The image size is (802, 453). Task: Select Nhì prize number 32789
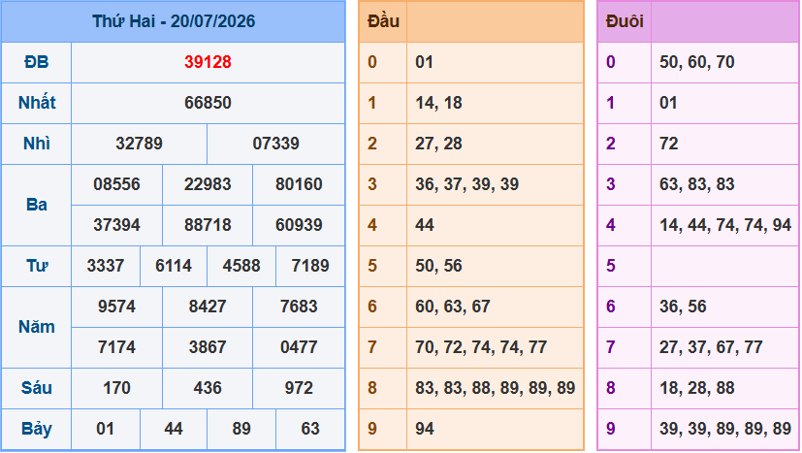pos(139,144)
